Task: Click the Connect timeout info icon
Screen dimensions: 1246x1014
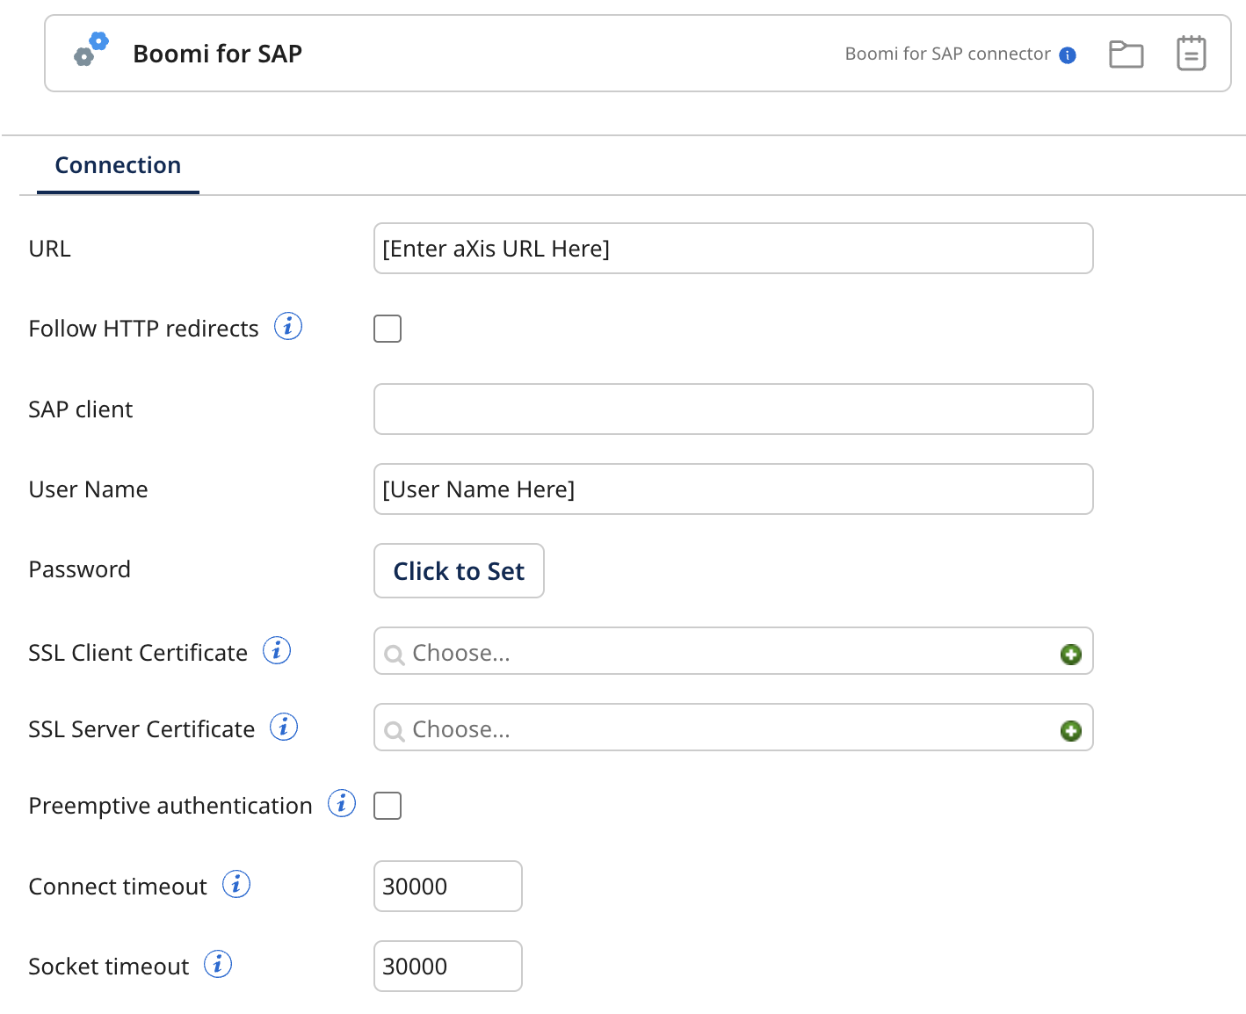Action: pos(235,885)
